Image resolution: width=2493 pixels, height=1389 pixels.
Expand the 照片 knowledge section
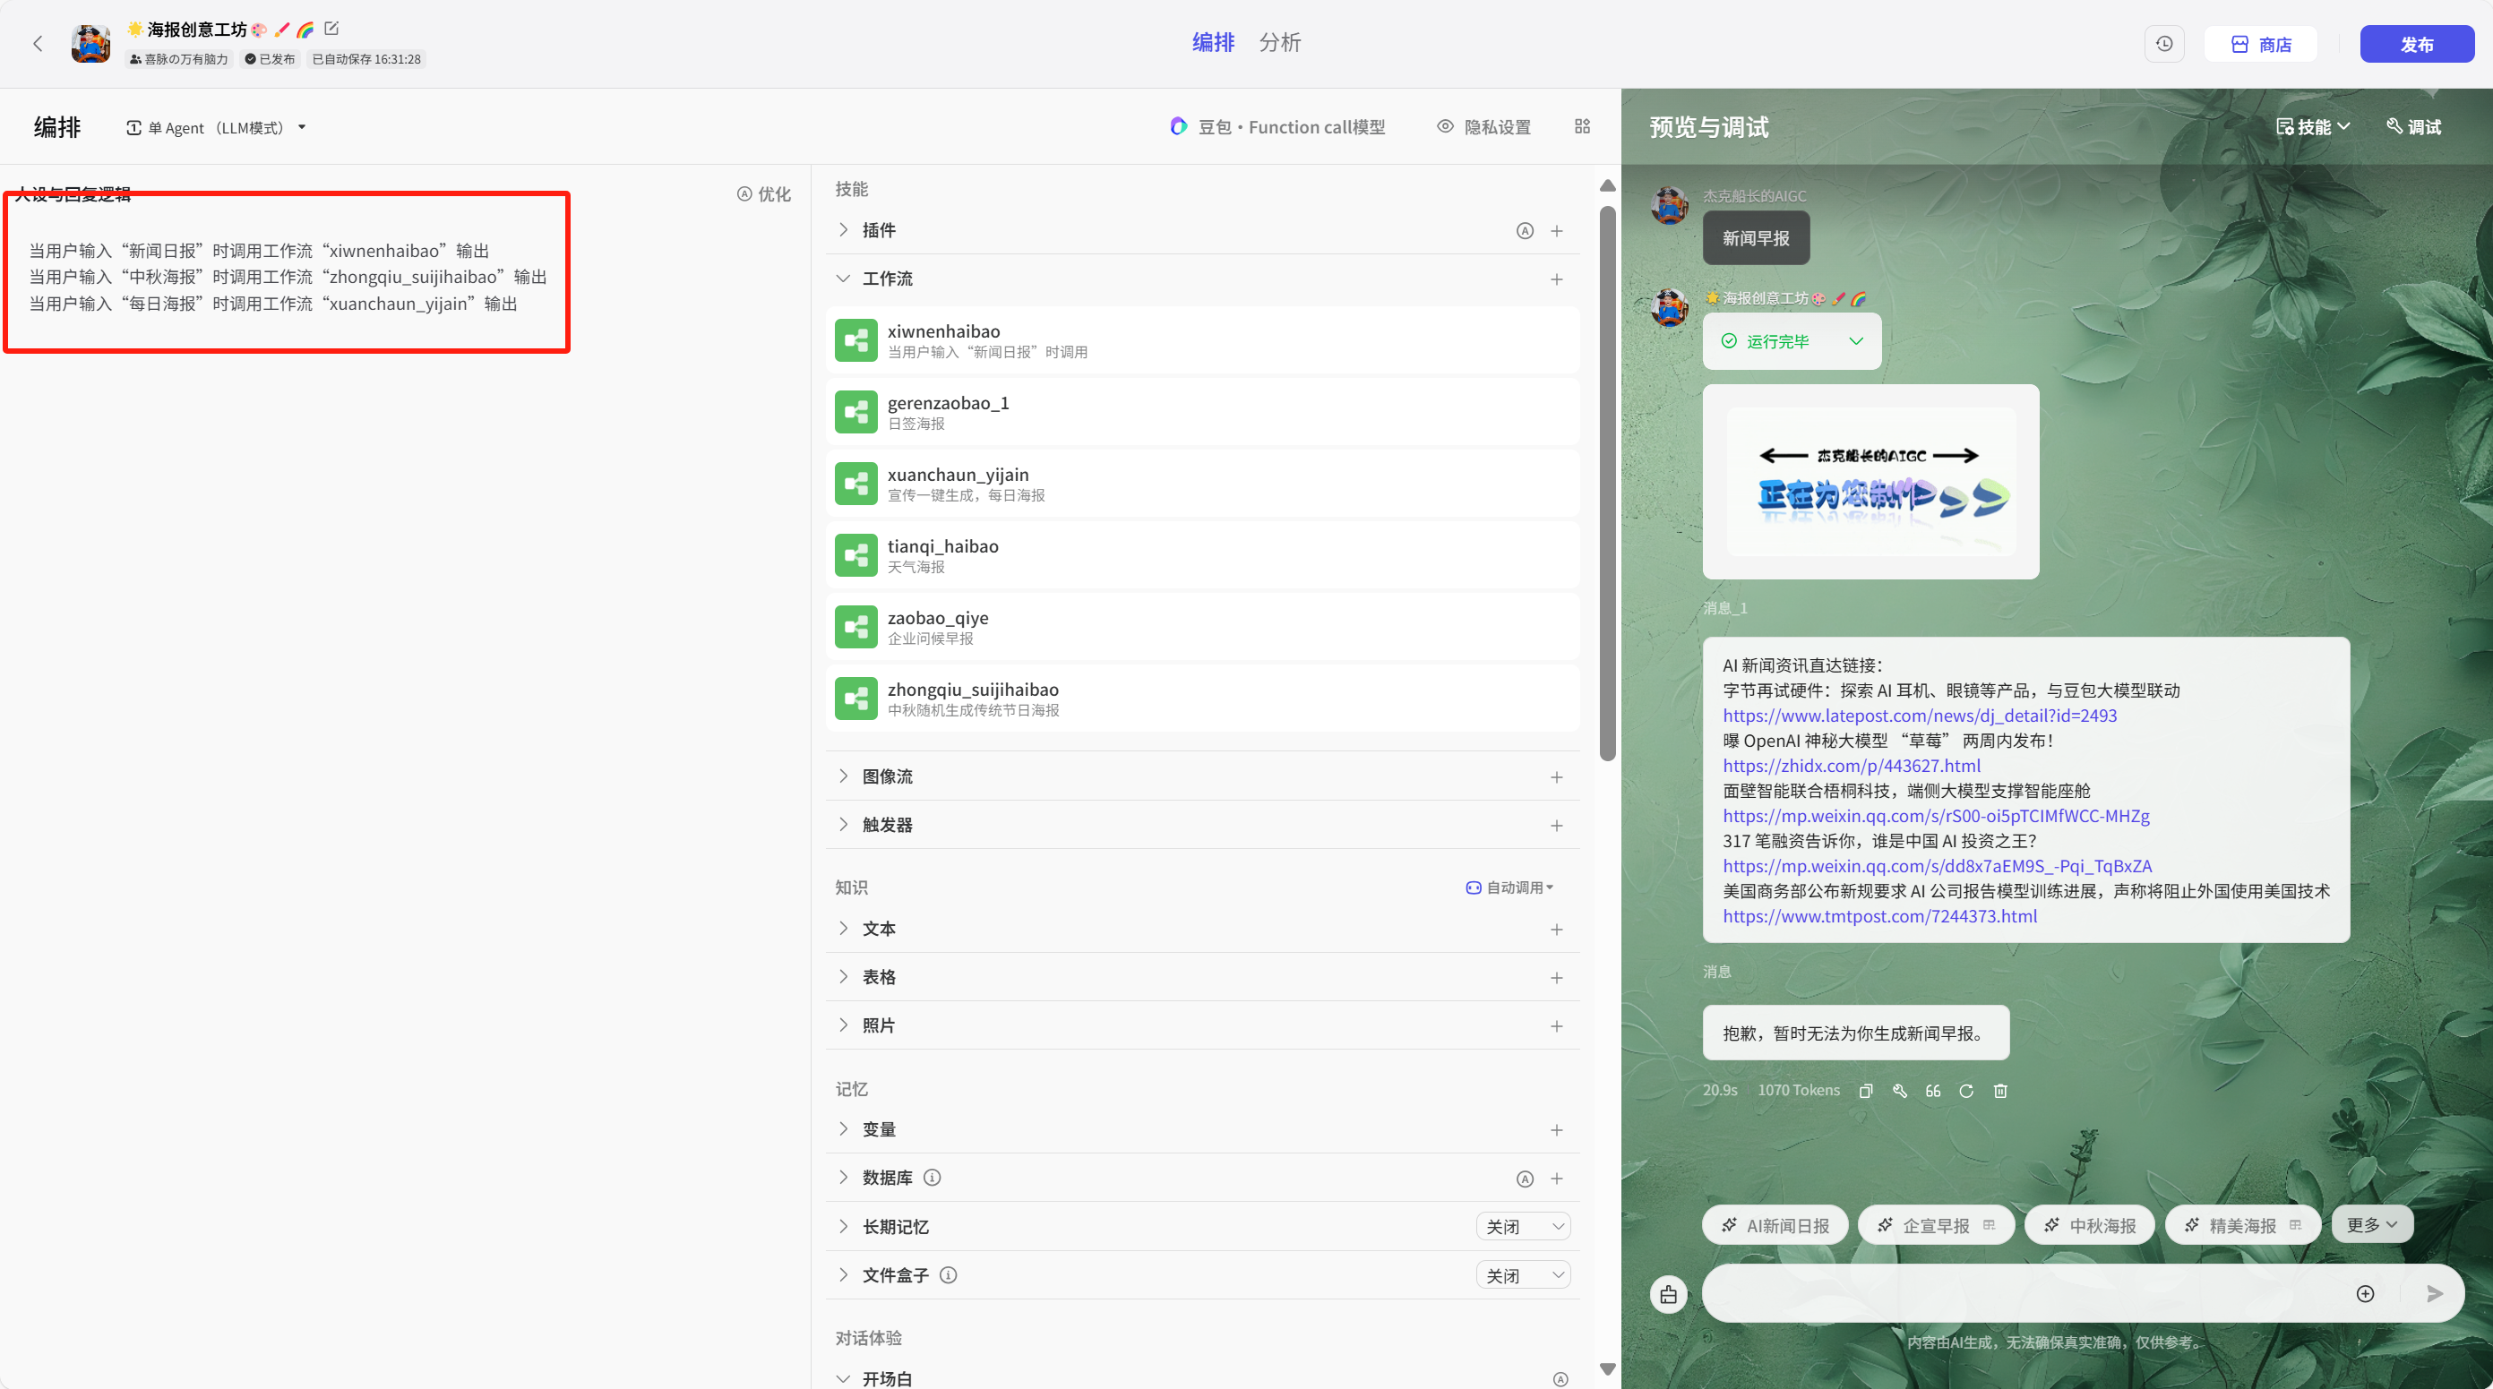tap(843, 1025)
